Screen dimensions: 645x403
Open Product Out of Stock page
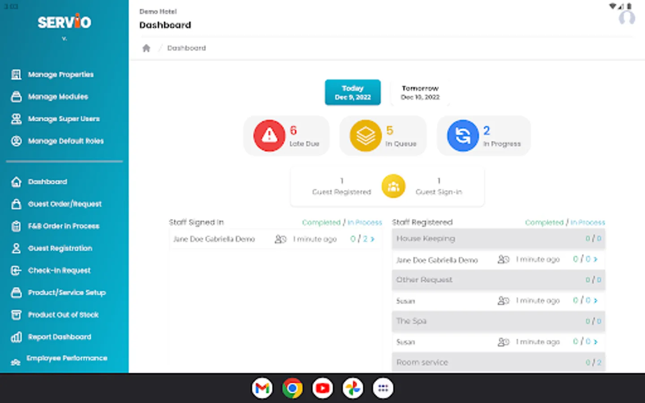(x=63, y=315)
